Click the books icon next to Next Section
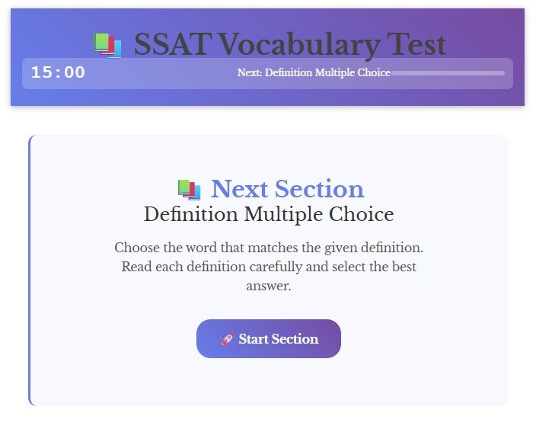The width and height of the screenshot is (555, 429). coord(190,190)
